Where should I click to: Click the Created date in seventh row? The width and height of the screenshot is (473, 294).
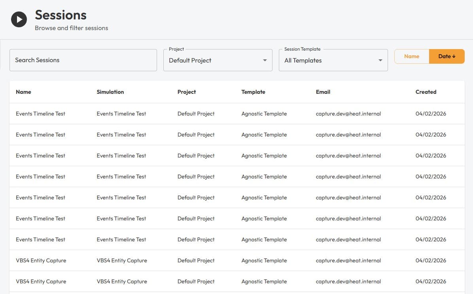(430, 239)
